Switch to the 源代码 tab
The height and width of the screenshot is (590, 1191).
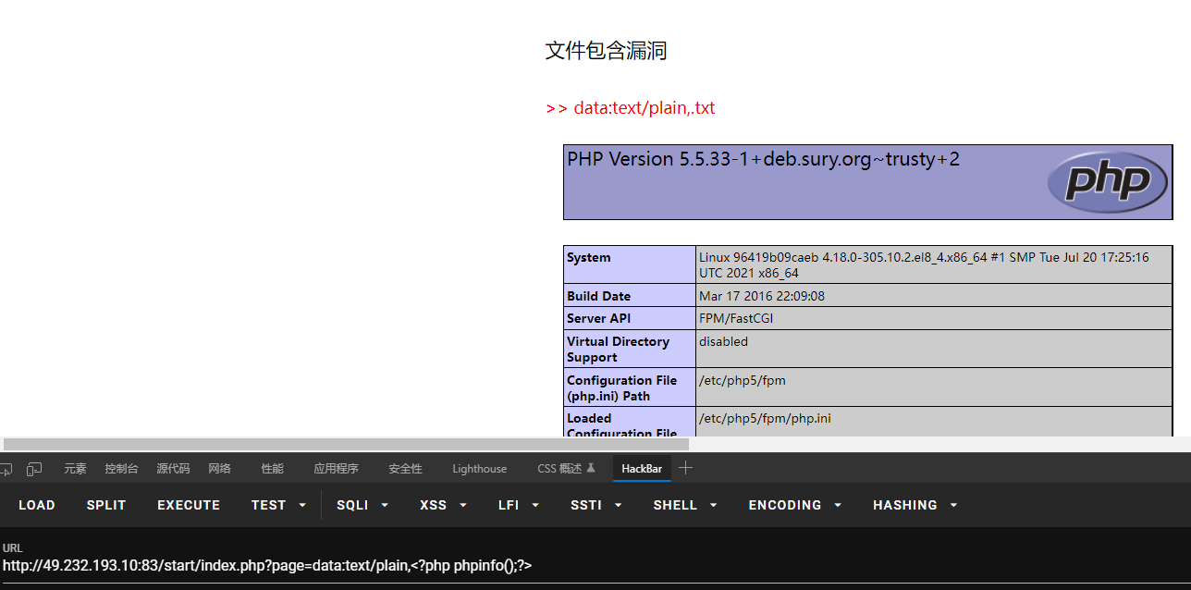pos(173,469)
